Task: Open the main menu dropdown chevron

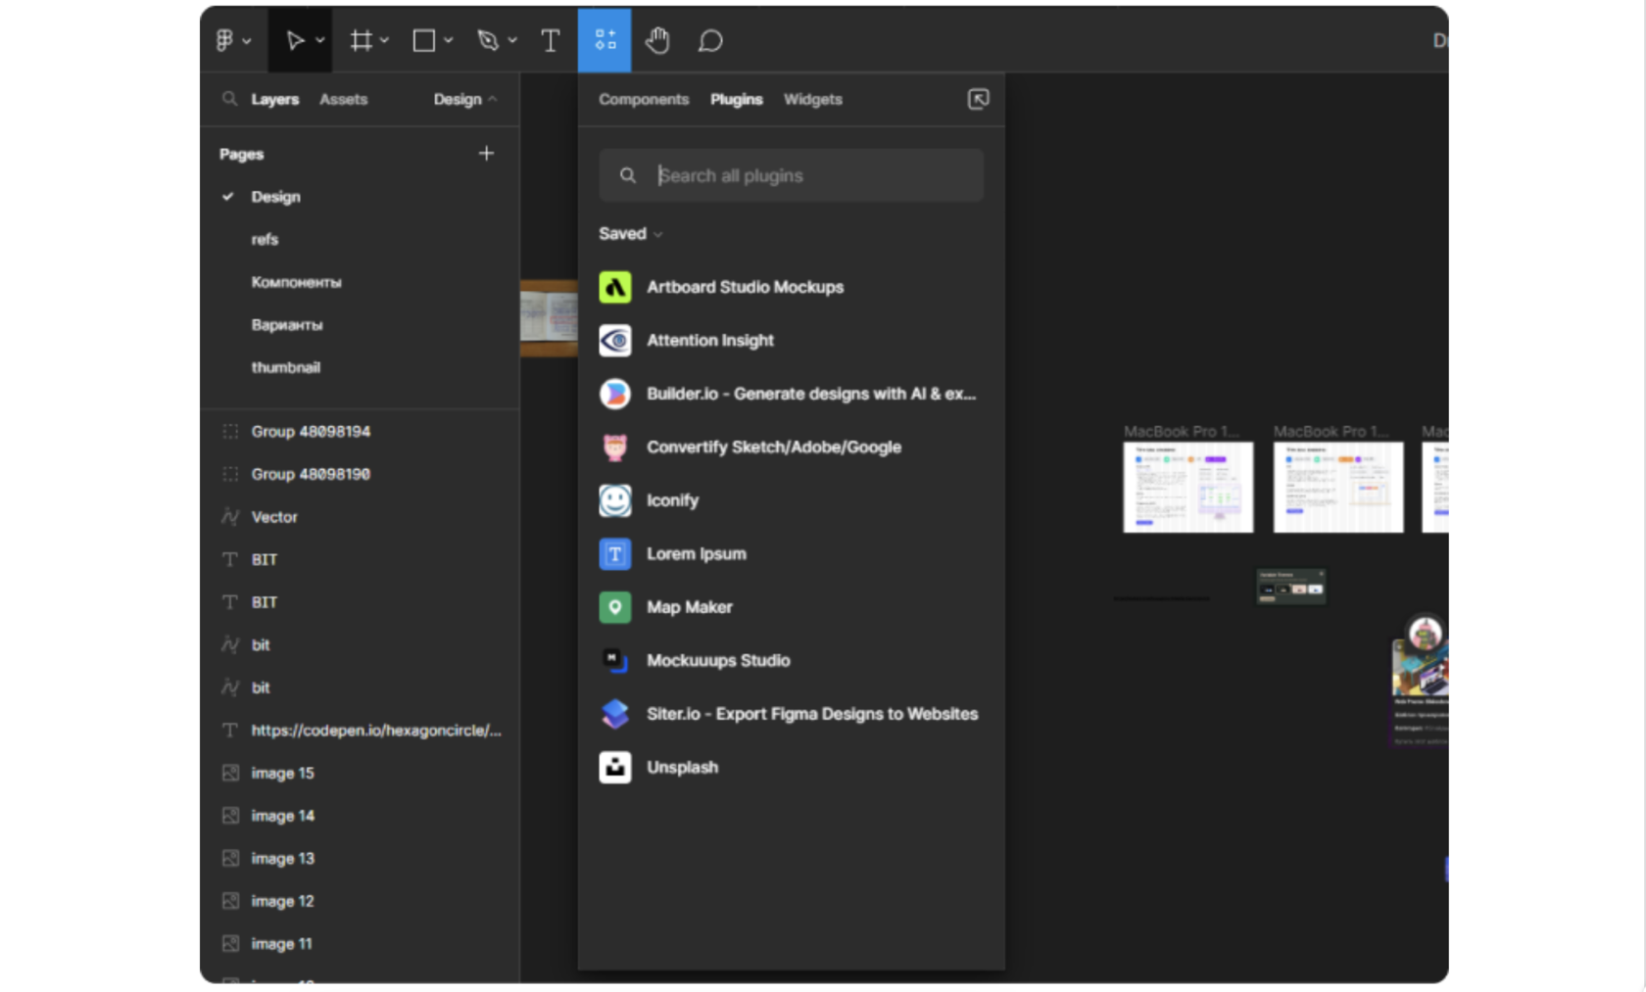Action: click(x=247, y=41)
